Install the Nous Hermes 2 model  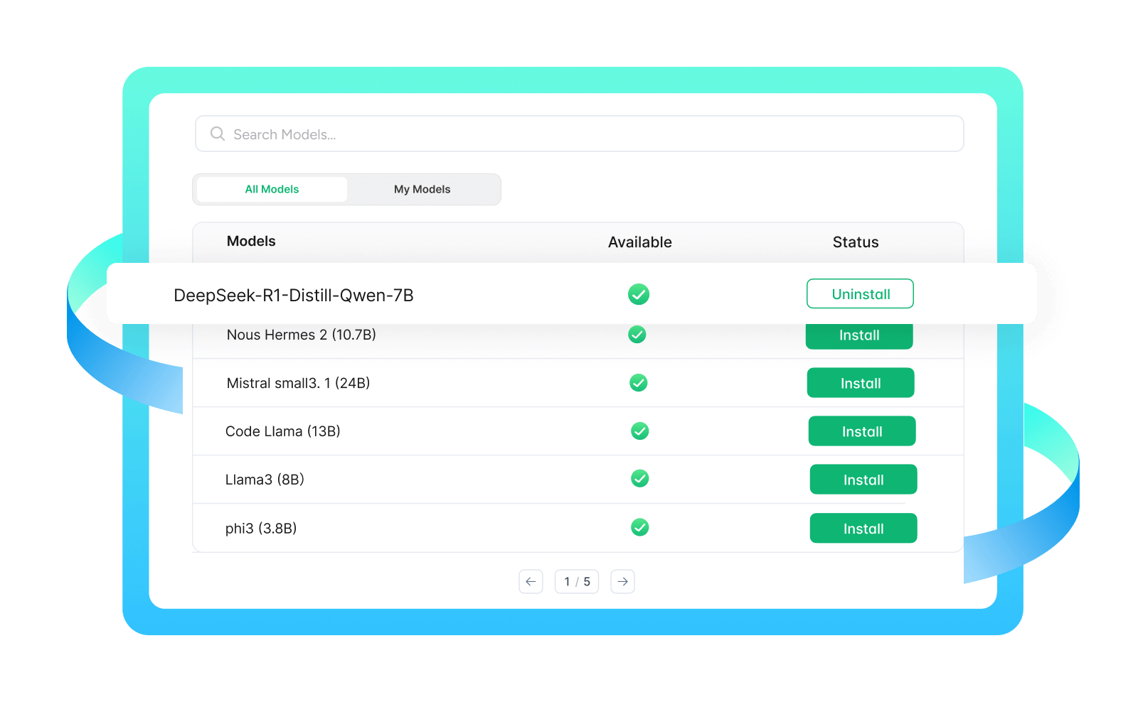pyautogui.click(x=858, y=336)
